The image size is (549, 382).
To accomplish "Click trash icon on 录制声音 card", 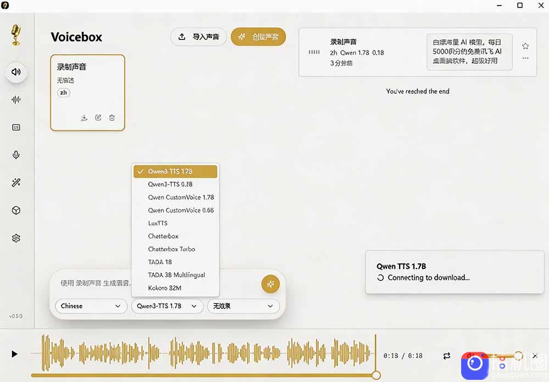I will (x=111, y=117).
